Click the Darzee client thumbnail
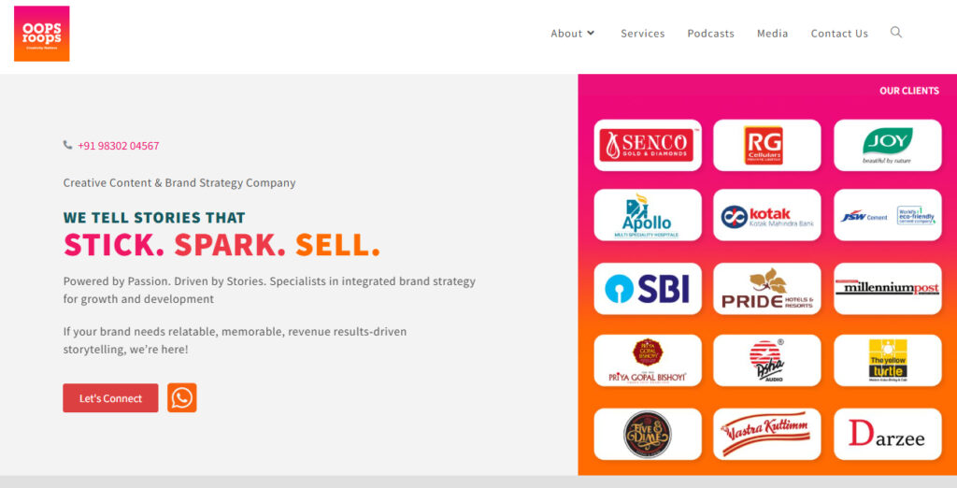This screenshot has width=957, height=488. [888, 435]
